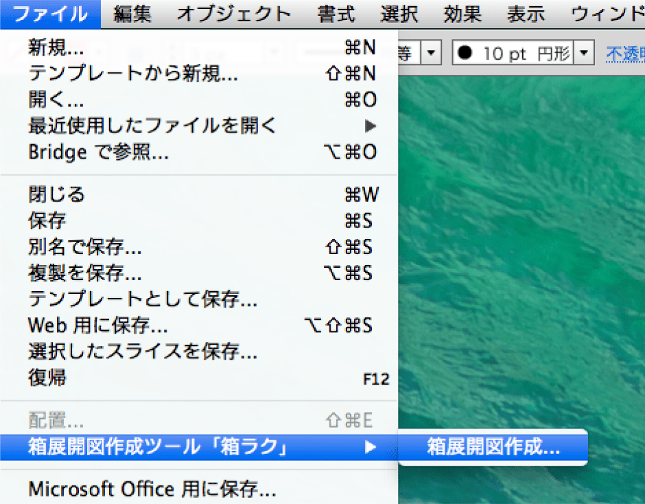Viewport: 645px width, 504px height.
Task: Open the オブジェクト menu
Action: (234, 14)
